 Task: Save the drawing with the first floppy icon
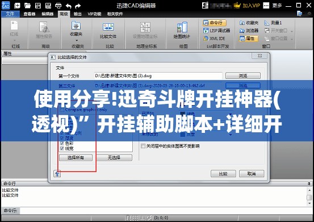point(38,6)
